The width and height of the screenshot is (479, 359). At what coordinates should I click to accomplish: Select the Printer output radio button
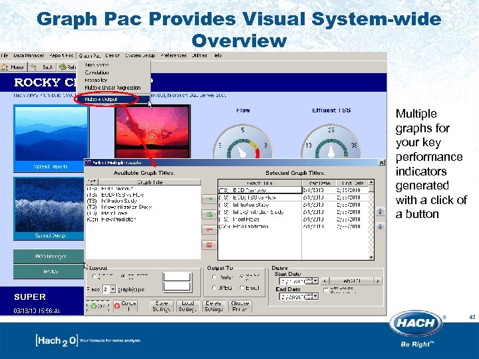point(214,277)
